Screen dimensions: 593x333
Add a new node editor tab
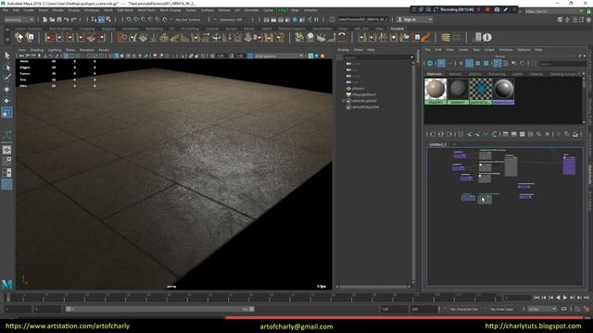[454, 144]
